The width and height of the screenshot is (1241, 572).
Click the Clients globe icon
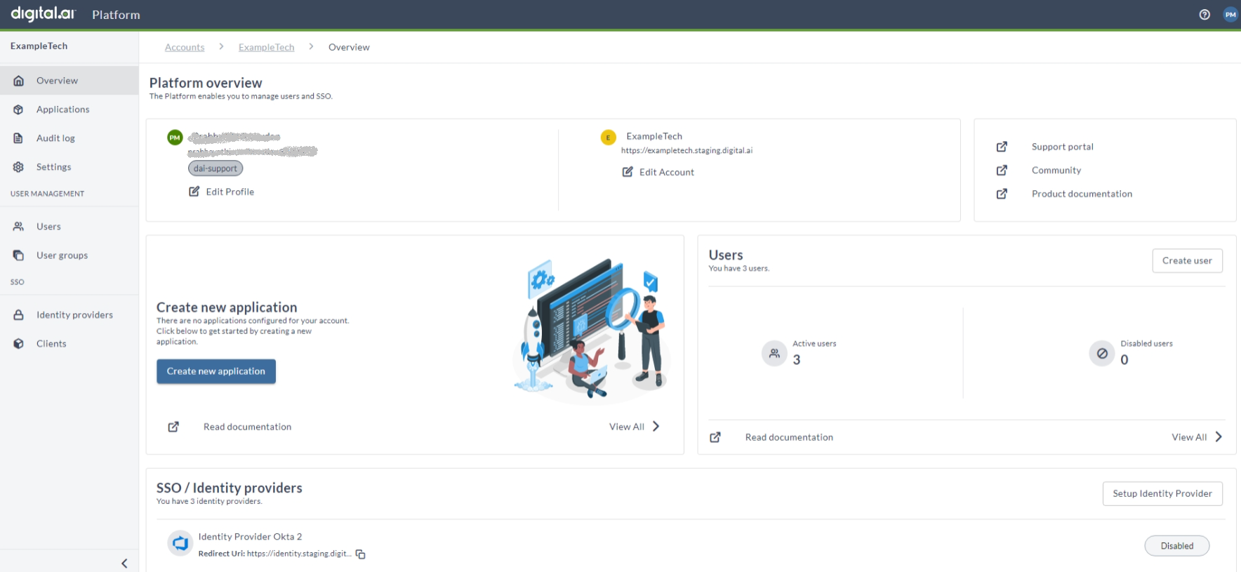pyautogui.click(x=19, y=344)
